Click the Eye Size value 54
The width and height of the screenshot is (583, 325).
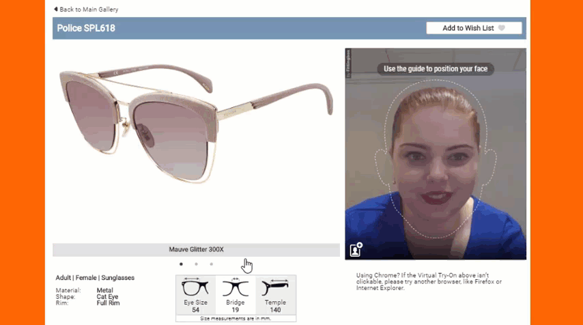click(x=195, y=310)
